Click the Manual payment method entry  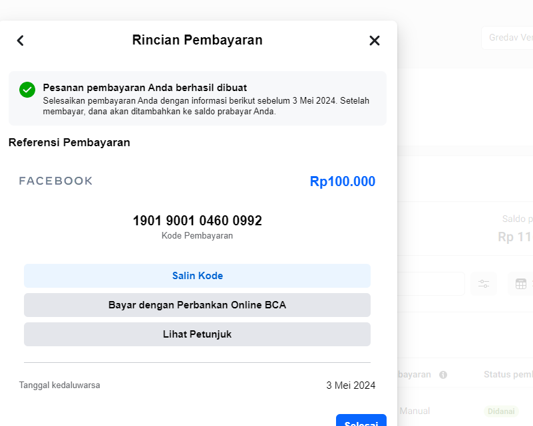(415, 411)
